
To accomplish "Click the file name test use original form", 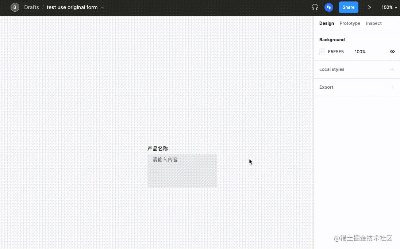I will [x=72, y=7].
